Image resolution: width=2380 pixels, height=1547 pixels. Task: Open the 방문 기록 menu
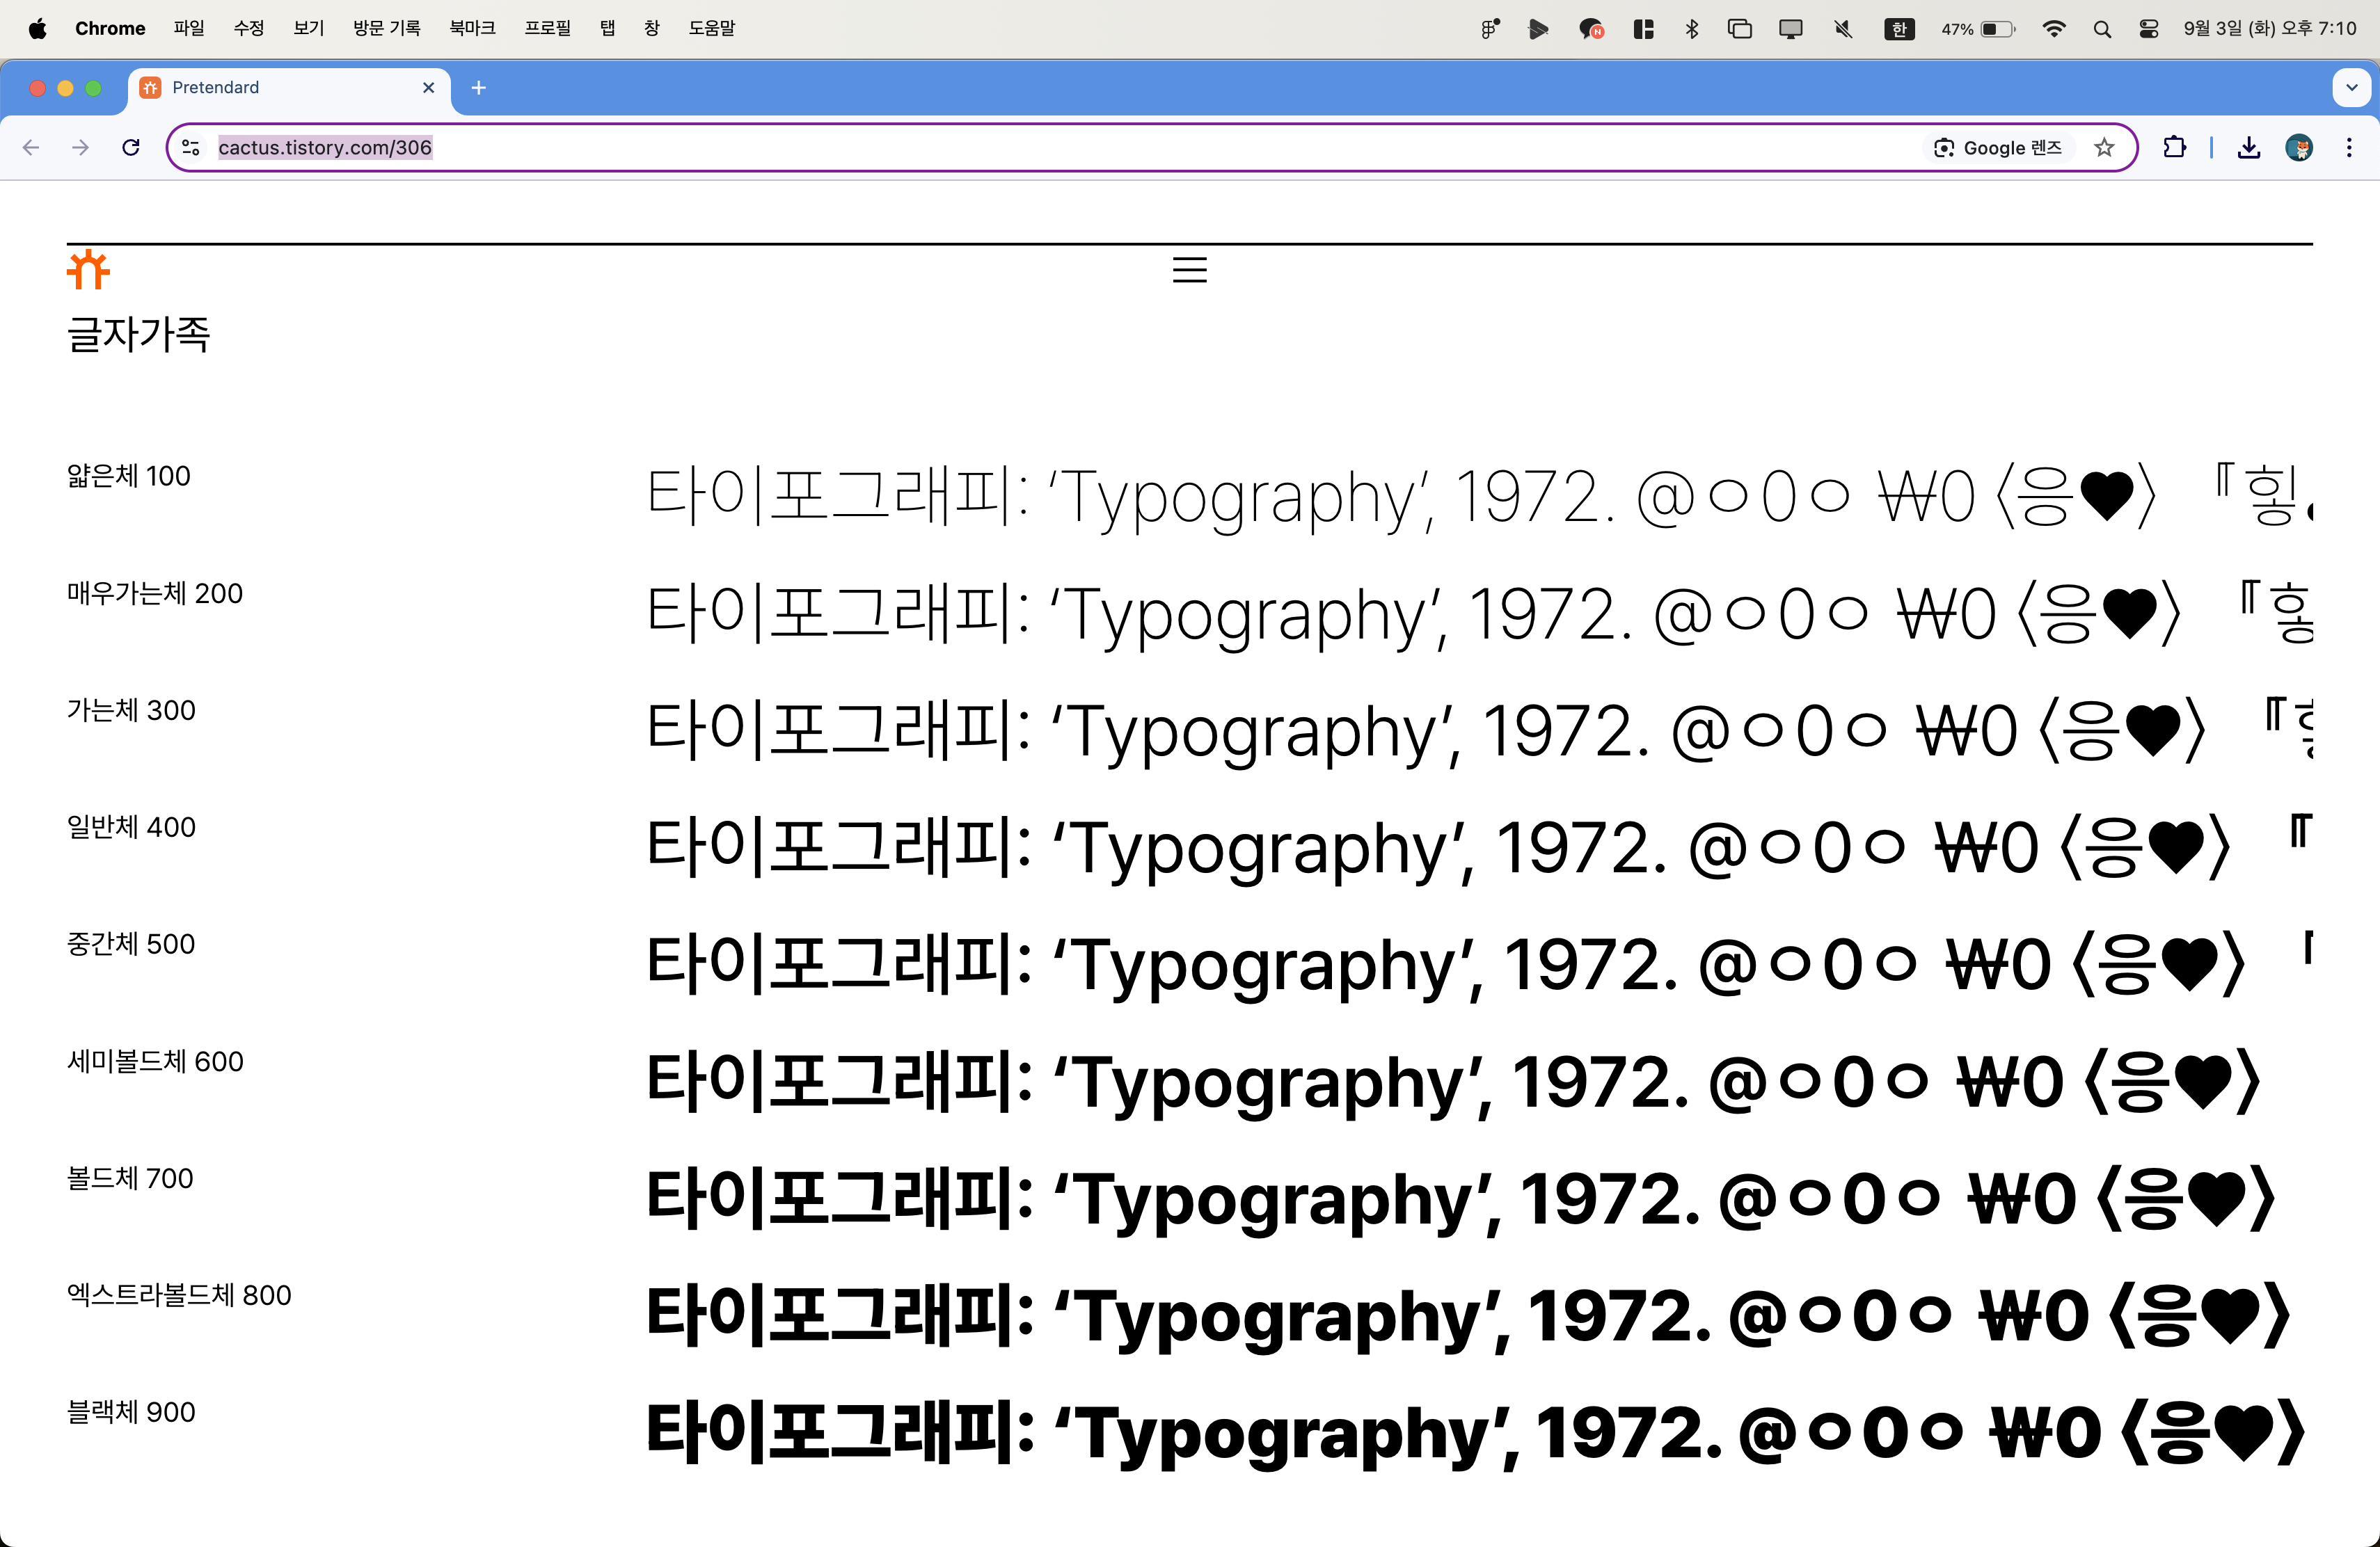386,29
